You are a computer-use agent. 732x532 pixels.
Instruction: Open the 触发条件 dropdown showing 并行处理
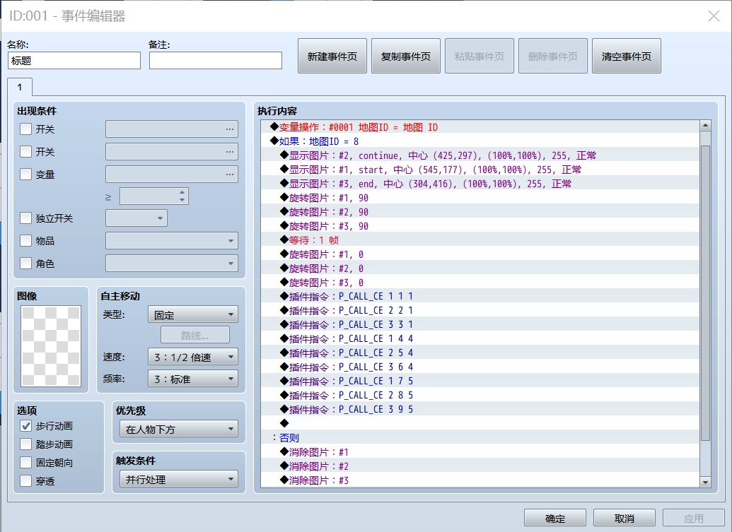tap(179, 479)
